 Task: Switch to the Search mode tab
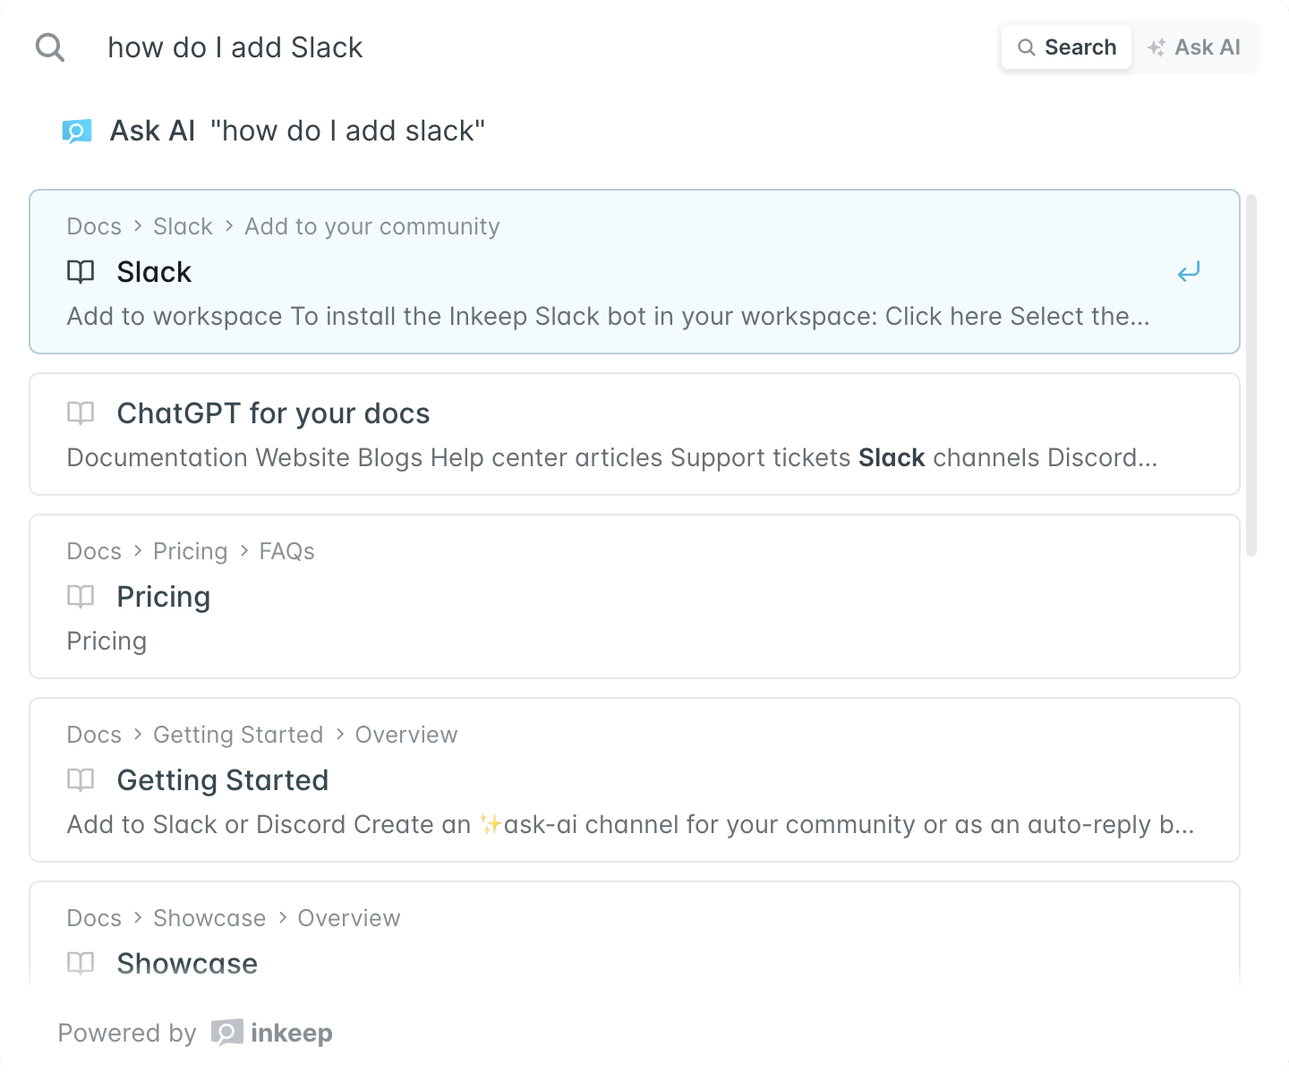[1067, 47]
